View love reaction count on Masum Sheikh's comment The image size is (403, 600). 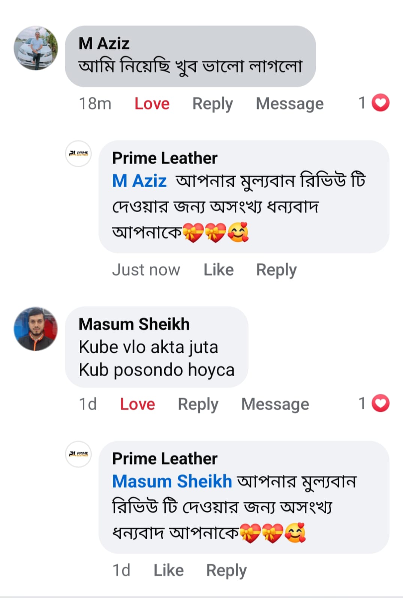coord(374,403)
